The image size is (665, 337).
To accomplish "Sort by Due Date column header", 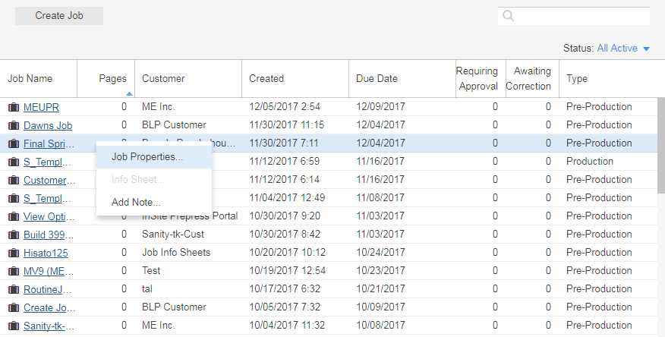I will coord(377,78).
